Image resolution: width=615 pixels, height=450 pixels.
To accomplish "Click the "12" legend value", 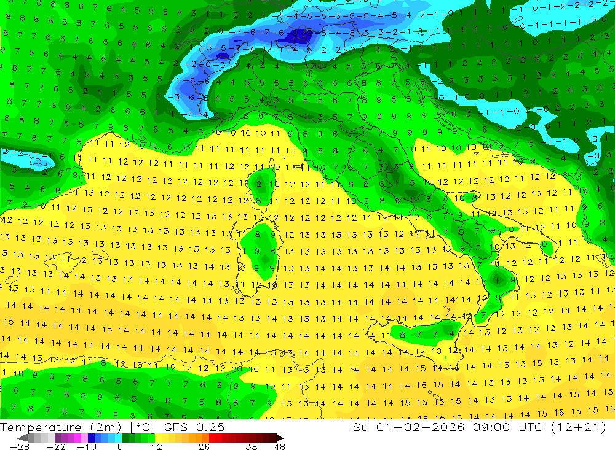I will pos(157,446).
